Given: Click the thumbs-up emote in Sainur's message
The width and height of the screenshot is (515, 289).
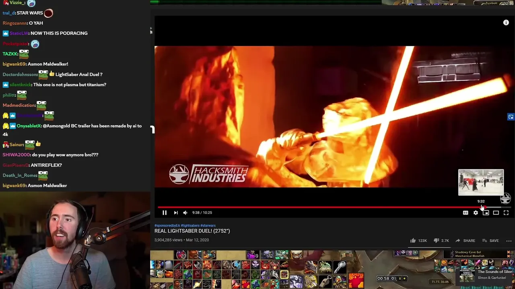Looking at the screenshot, I should tap(38, 144).
